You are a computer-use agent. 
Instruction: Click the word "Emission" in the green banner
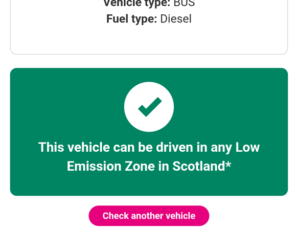point(94,166)
